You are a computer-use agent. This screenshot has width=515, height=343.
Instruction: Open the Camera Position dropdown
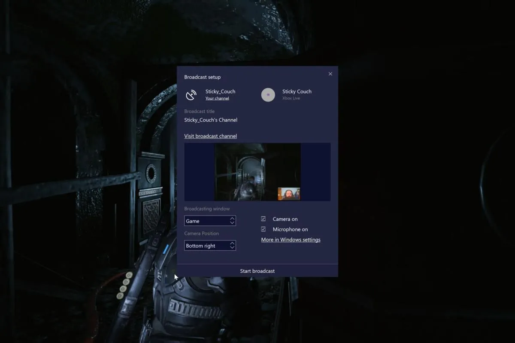pyautogui.click(x=210, y=246)
